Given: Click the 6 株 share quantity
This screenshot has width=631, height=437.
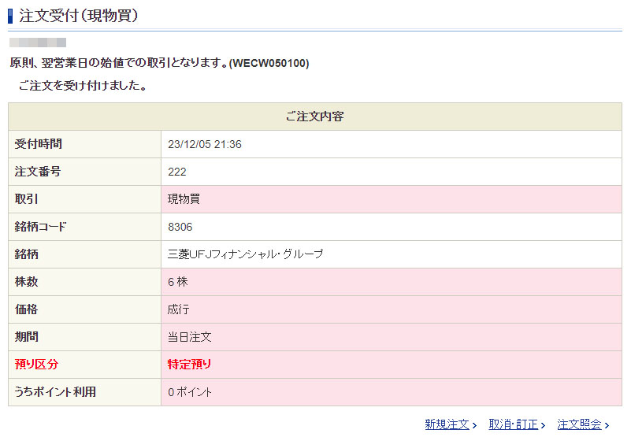Looking at the screenshot, I should click(x=177, y=282).
